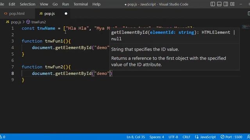Click the JS icon on pop.js tab
The image size is (250, 140).
click(41, 14)
